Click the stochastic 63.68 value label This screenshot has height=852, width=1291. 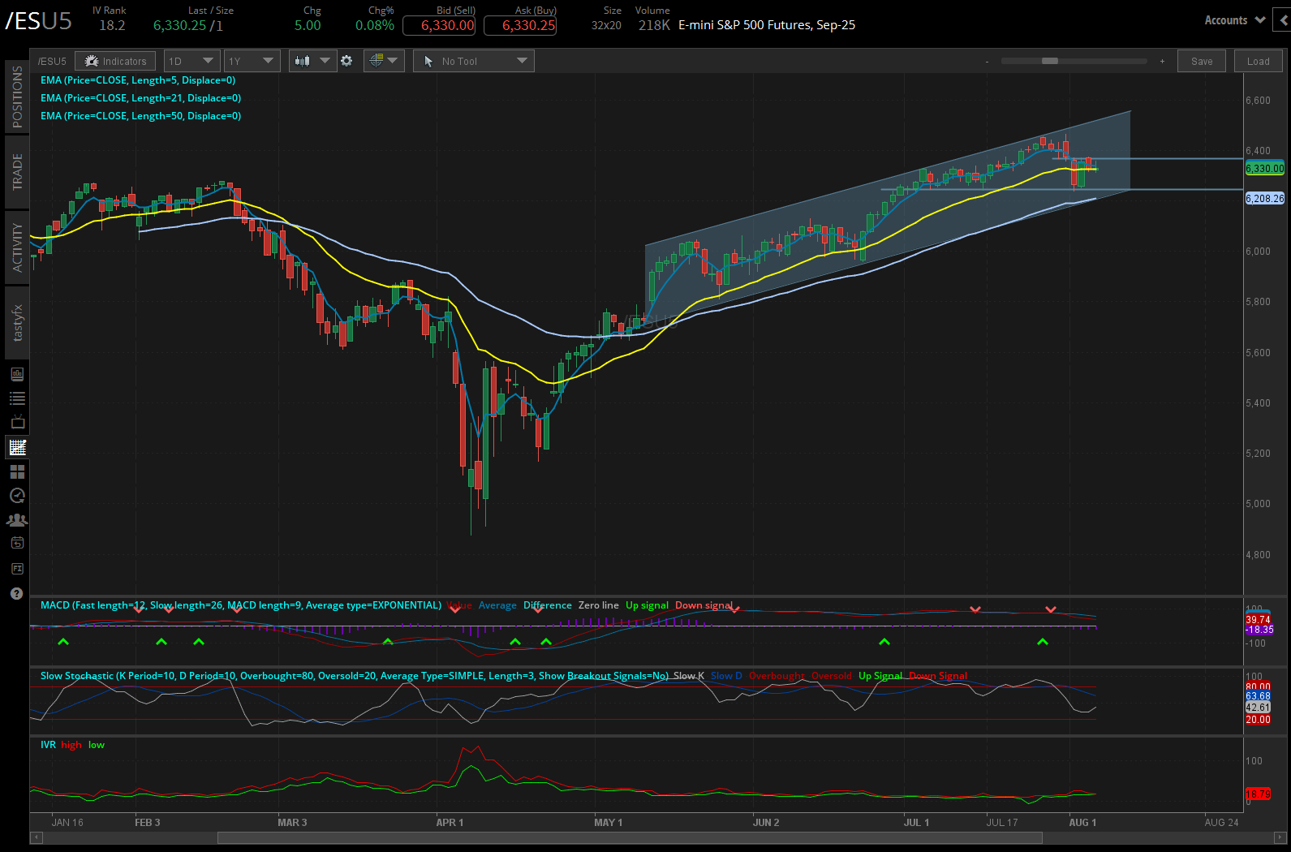[x=1258, y=696]
